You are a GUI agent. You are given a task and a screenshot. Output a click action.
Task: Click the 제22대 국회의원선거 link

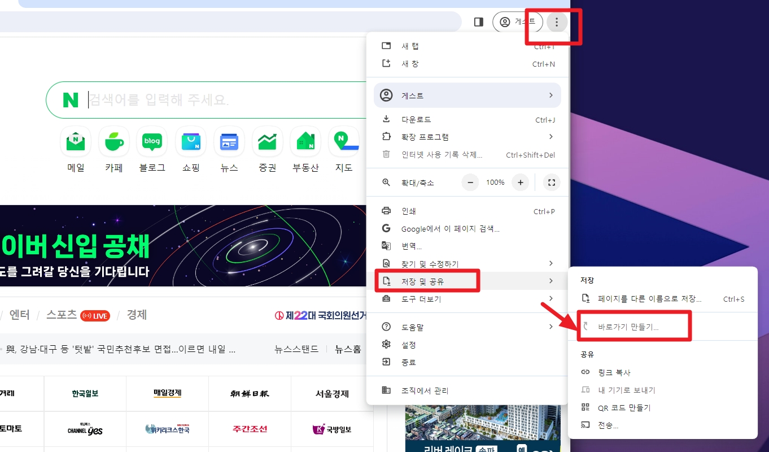320,315
